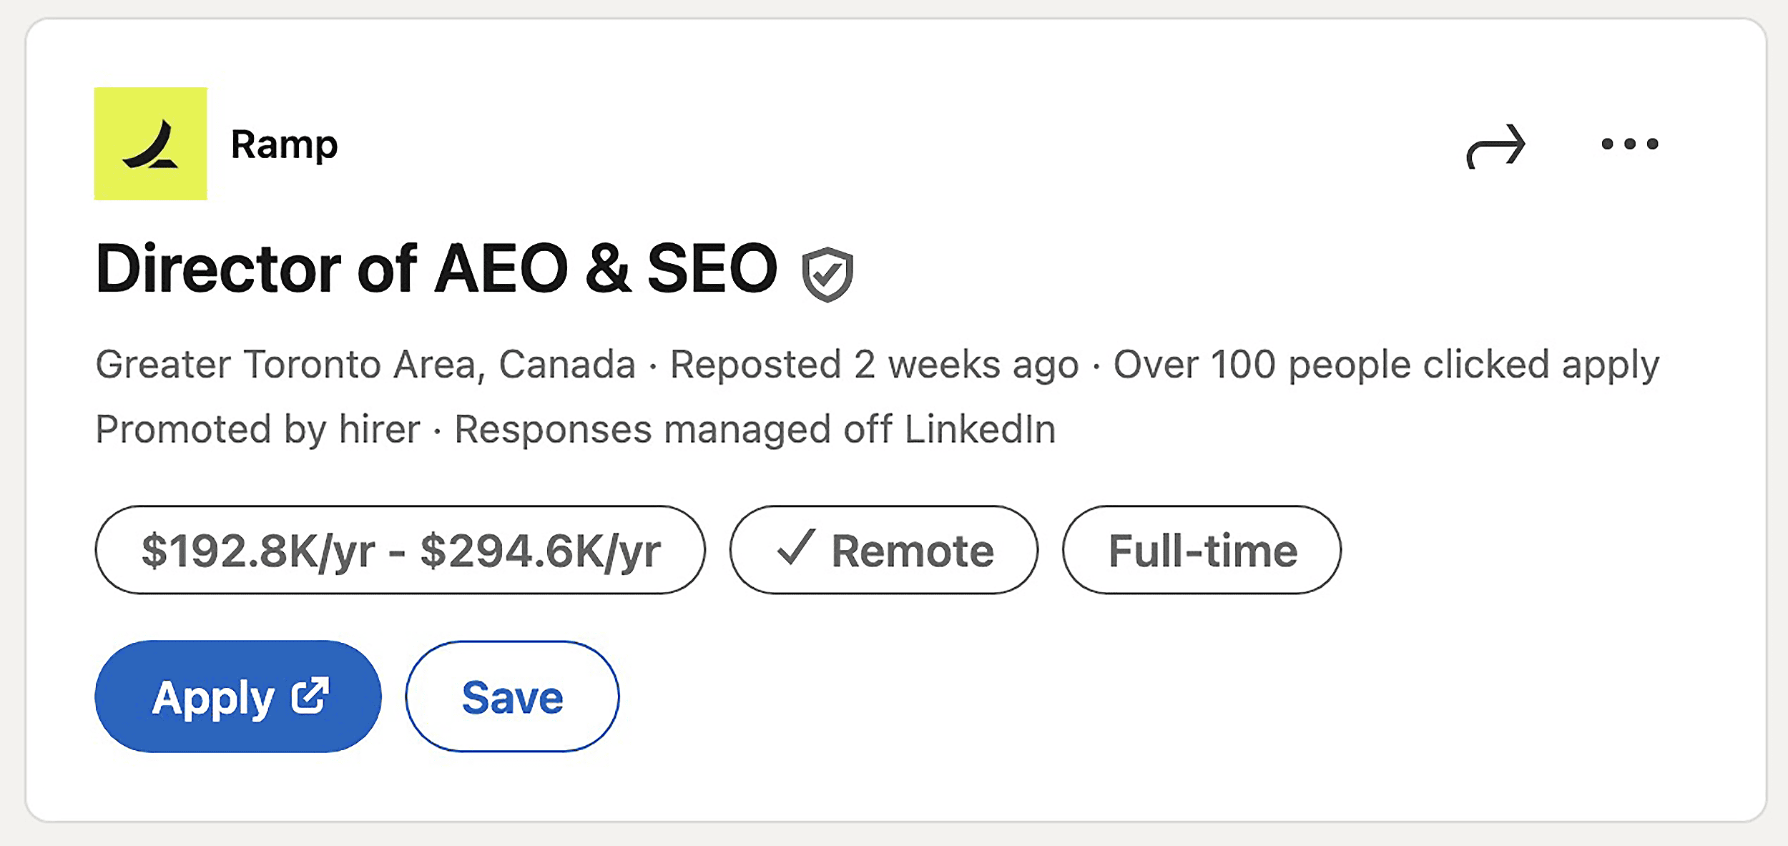Toggle saved state with the Save button
This screenshot has width=1788, height=846.
tap(512, 696)
